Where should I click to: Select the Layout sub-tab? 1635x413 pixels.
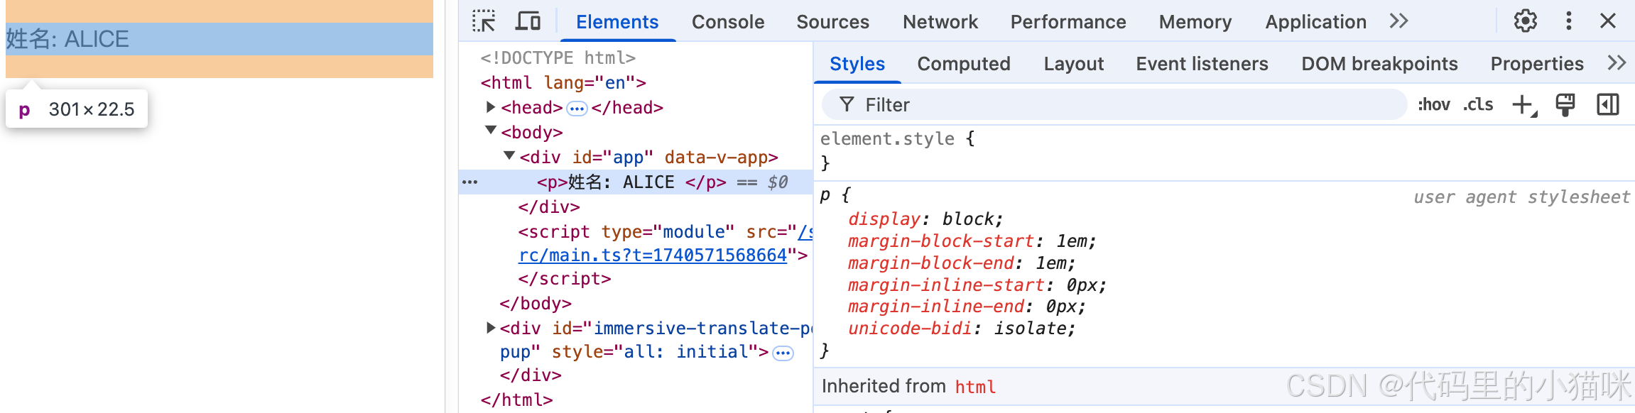(x=1074, y=64)
